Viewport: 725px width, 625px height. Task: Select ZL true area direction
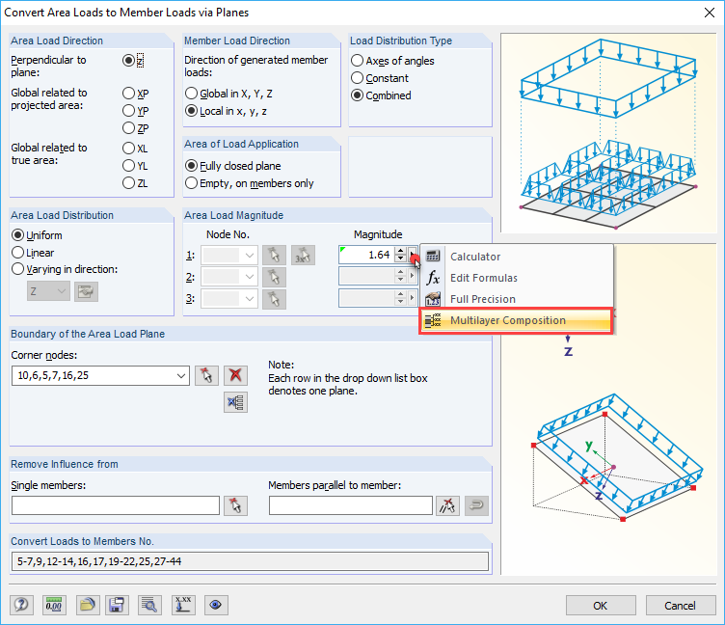[x=128, y=183]
